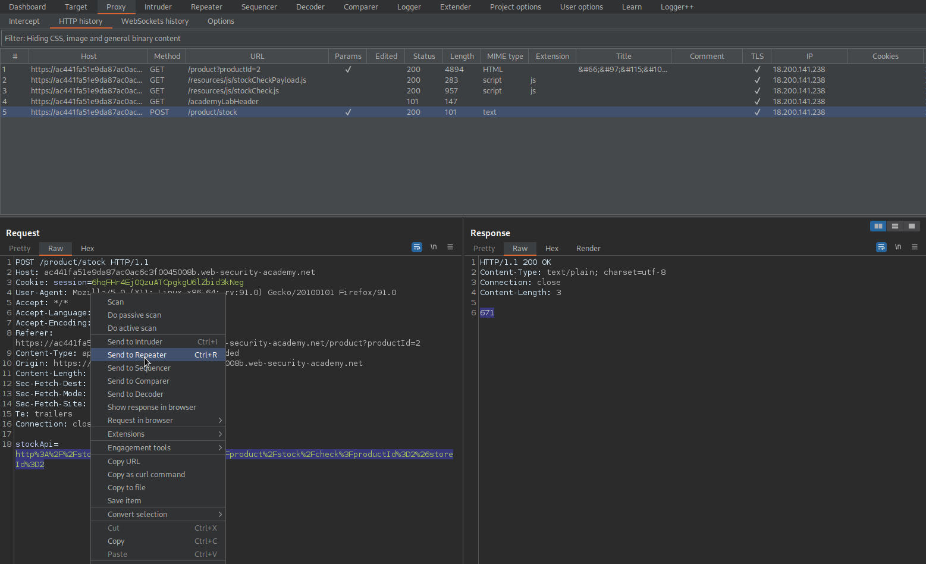This screenshot has height=564, width=926.
Task: Switch to WebSockets history sub-tab
Action: coord(155,21)
